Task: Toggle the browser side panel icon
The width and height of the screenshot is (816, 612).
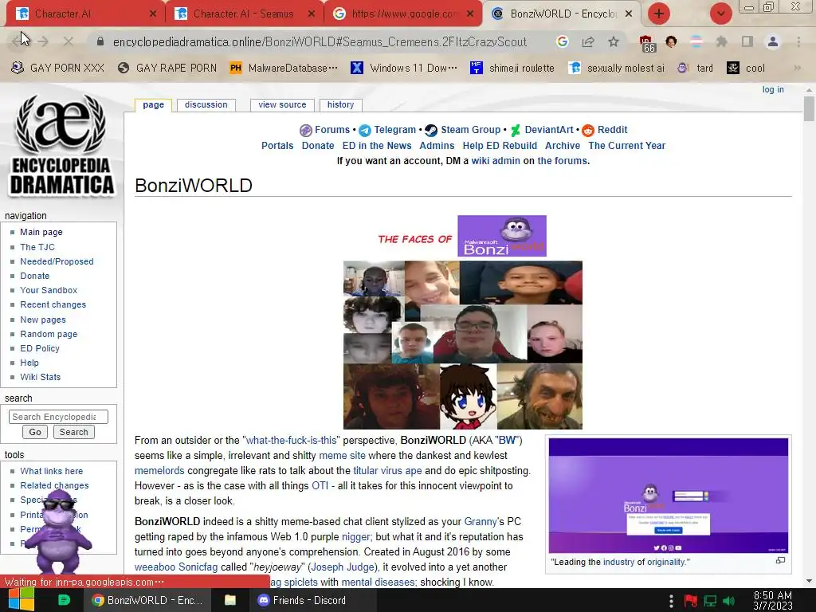Action: click(x=747, y=41)
